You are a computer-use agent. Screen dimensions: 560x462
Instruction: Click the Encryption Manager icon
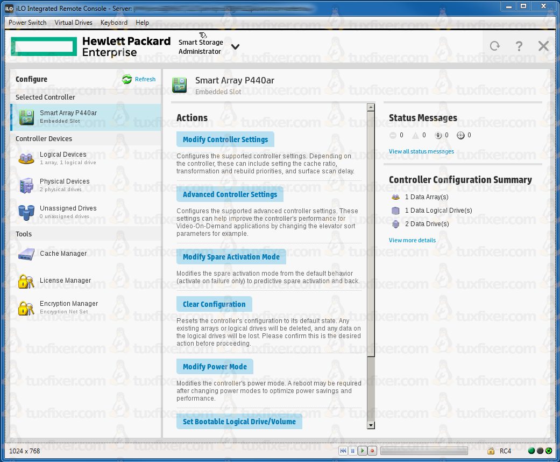pos(26,307)
